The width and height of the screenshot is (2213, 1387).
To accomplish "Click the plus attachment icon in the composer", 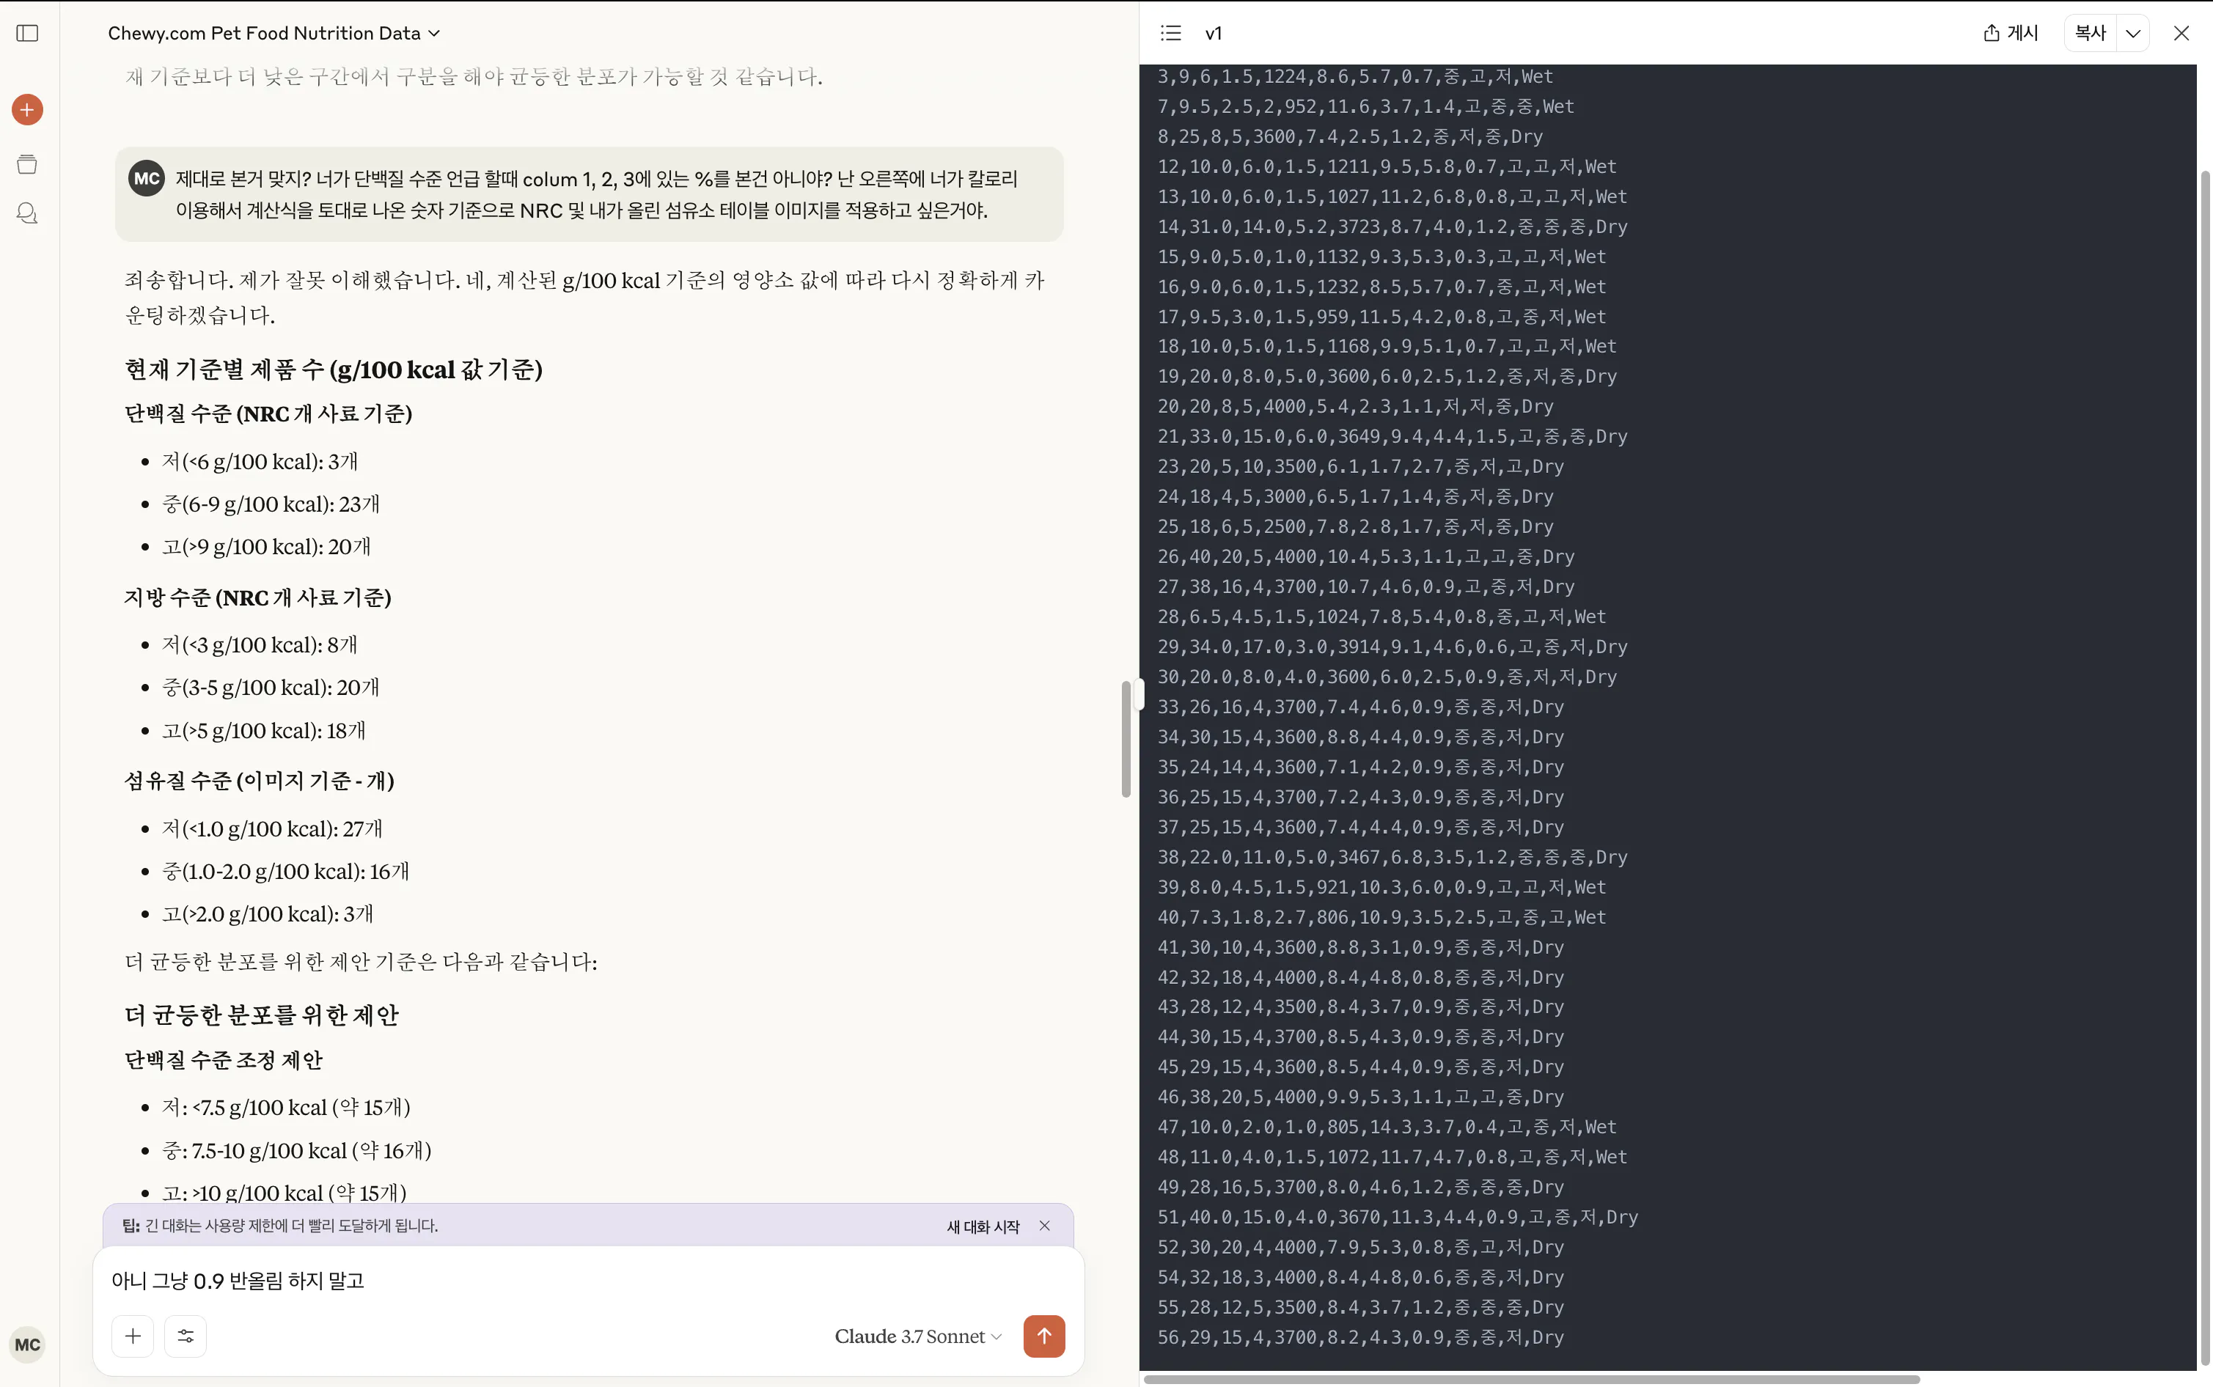I will click(x=133, y=1336).
